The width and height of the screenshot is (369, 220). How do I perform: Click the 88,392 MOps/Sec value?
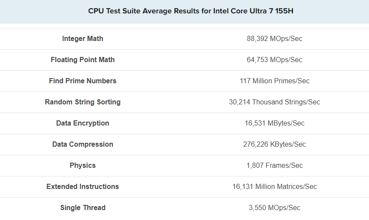(x=274, y=38)
